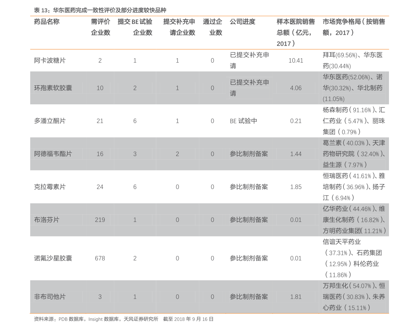The height and width of the screenshot is (329, 420).
Task: Click the table title 表13 华东医药
Action: tap(100, 10)
